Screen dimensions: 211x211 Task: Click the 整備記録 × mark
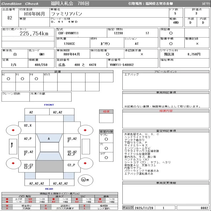point(197,44)
